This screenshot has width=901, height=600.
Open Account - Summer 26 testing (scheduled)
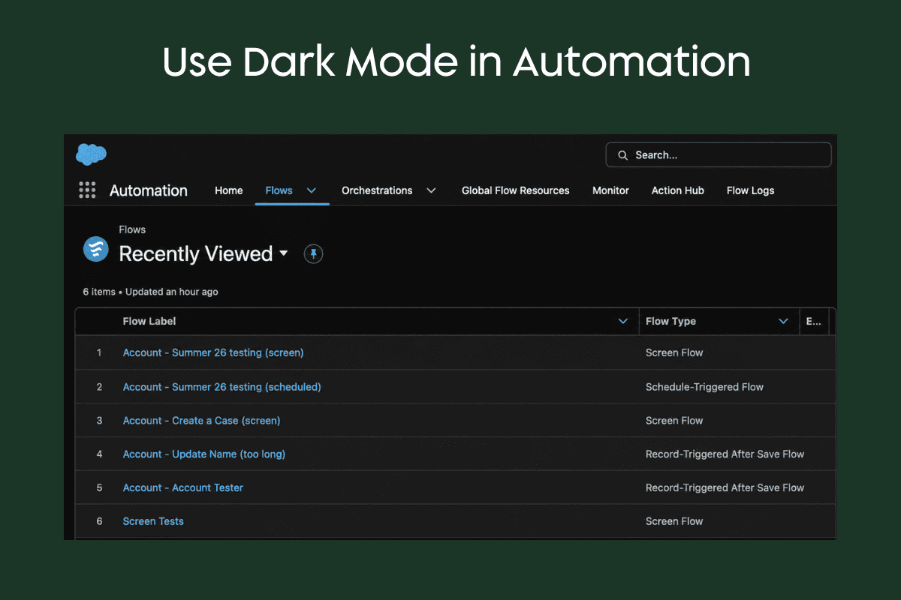tap(221, 387)
